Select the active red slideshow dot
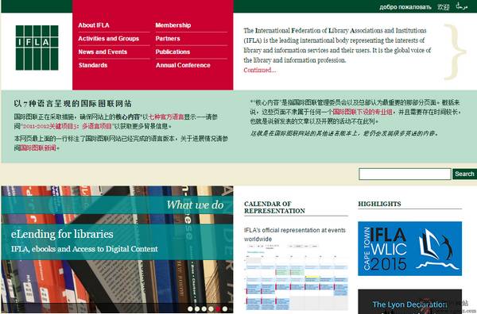Screen dimensions: 477x314 tap(218, 308)
